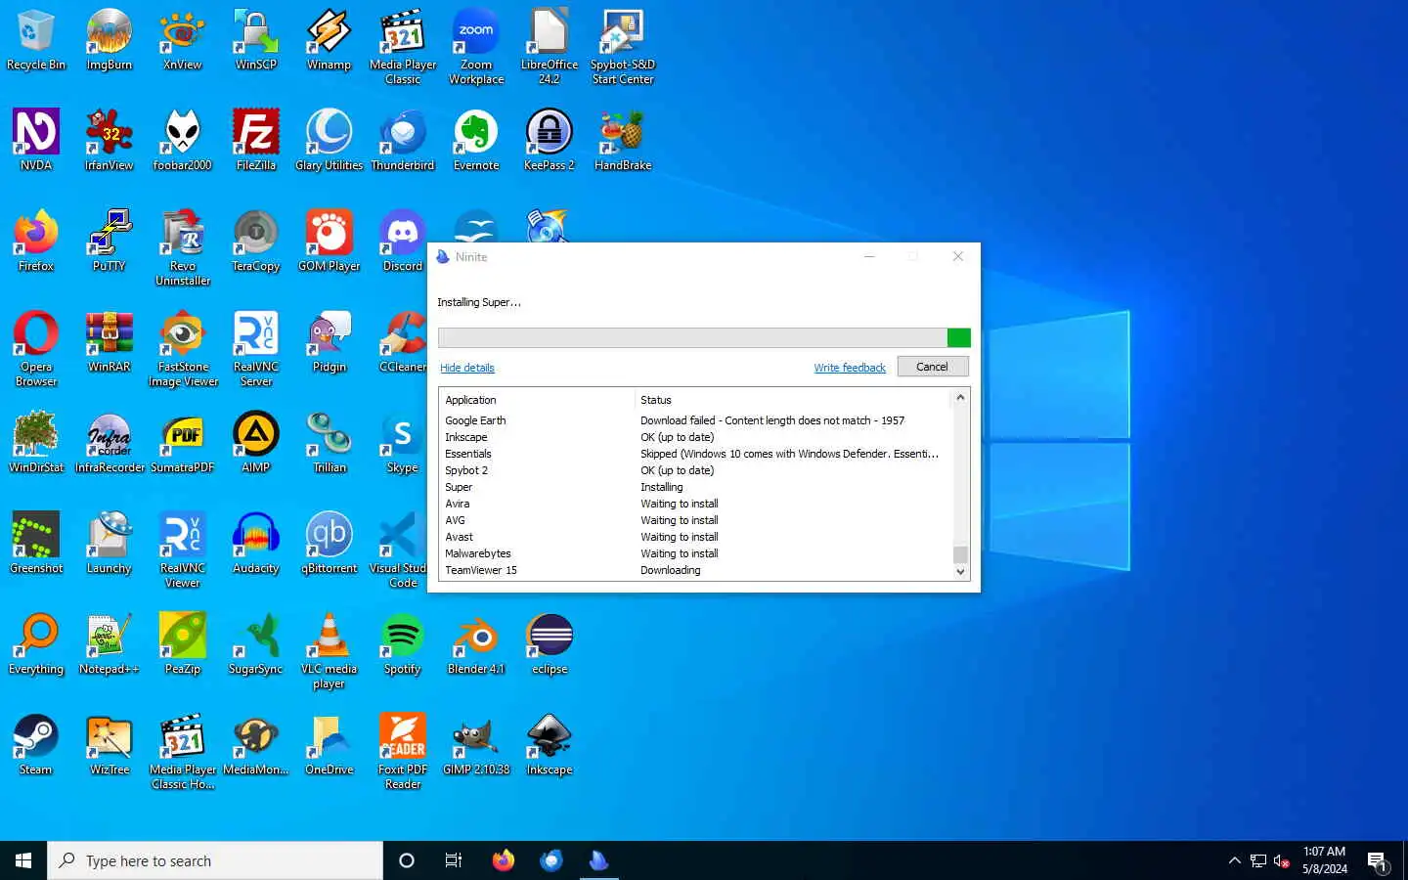Select the WinRAR desktop icon
Screen dimensions: 1408x880
click(x=110, y=342)
